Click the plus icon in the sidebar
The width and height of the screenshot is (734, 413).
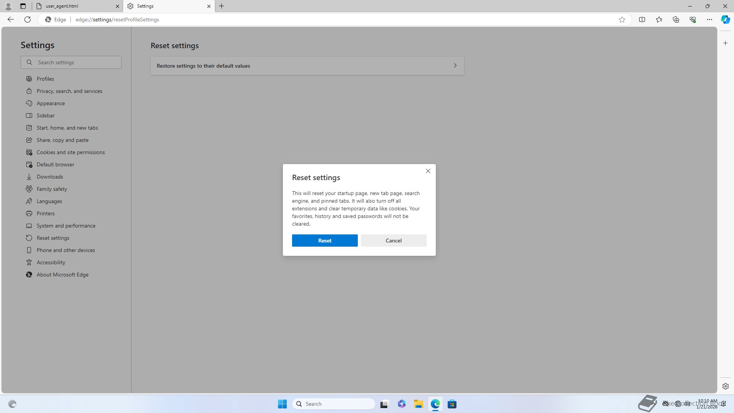[725, 43]
